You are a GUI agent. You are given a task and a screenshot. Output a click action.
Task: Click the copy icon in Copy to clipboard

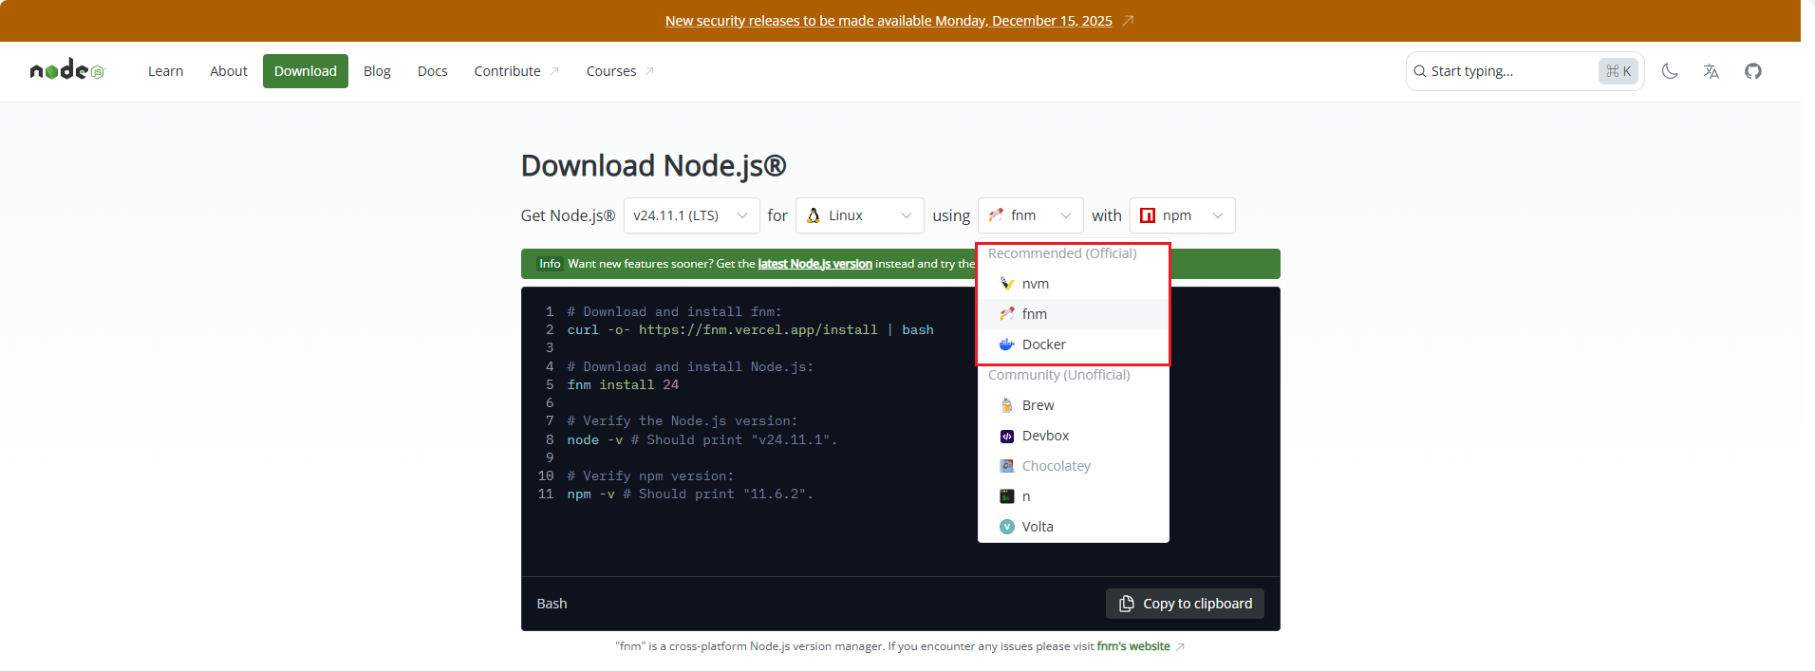pyautogui.click(x=1127, y=604)
